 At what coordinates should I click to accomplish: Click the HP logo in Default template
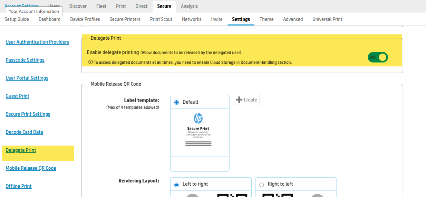tap(198, 119)
